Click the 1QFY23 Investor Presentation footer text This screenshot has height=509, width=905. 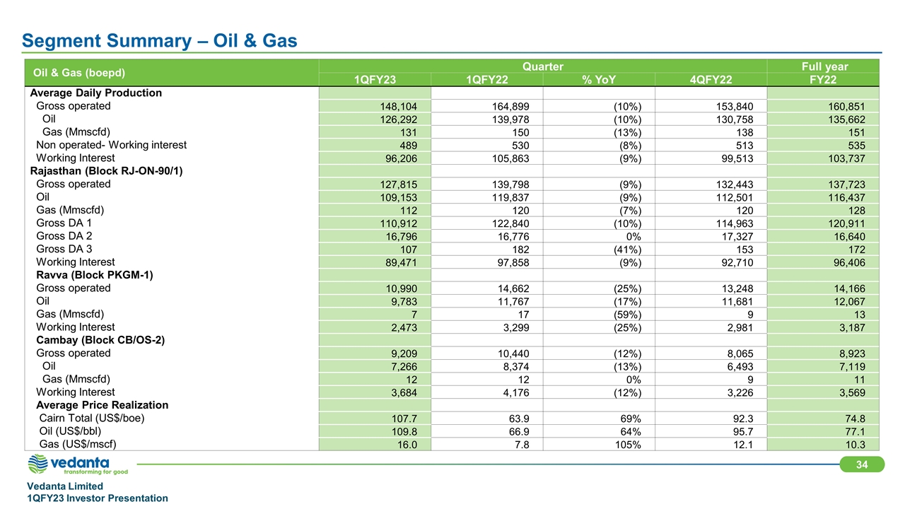[x=98, y=498]
